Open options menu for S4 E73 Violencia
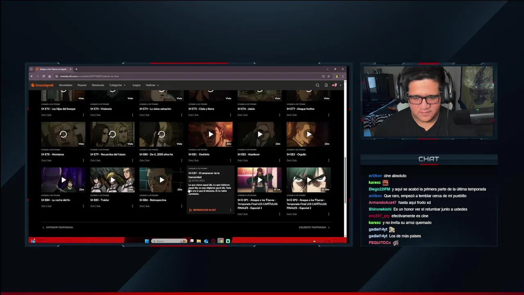The width and height of the screenshot is (524, 295). (132, 115)
